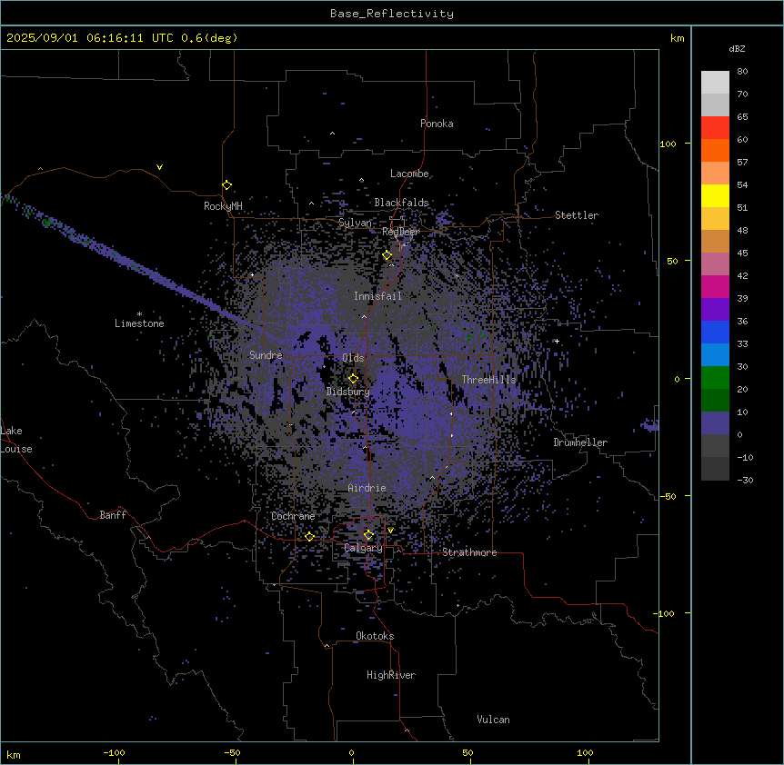This screenshot has height=765, width=784.
Task: Select the white swatch between 80 and 70
Action: [x=715, y=83]
